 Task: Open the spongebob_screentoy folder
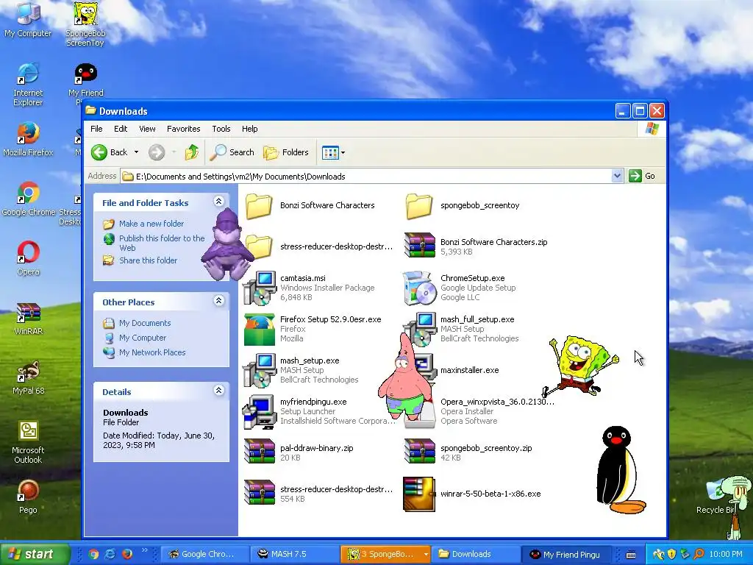[x=462, y=206]
